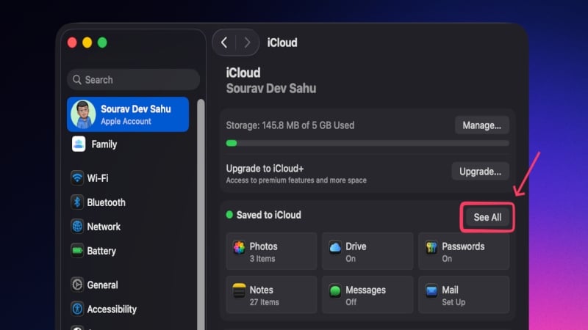Click the Accessibility icon in the sidebar
This screenshot has height=330, width=588.
pos(77,309)
